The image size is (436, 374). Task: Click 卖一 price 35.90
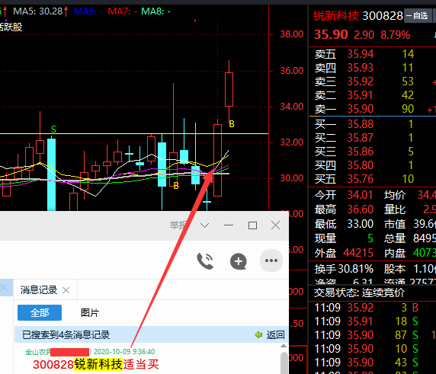tap(360, 109)
